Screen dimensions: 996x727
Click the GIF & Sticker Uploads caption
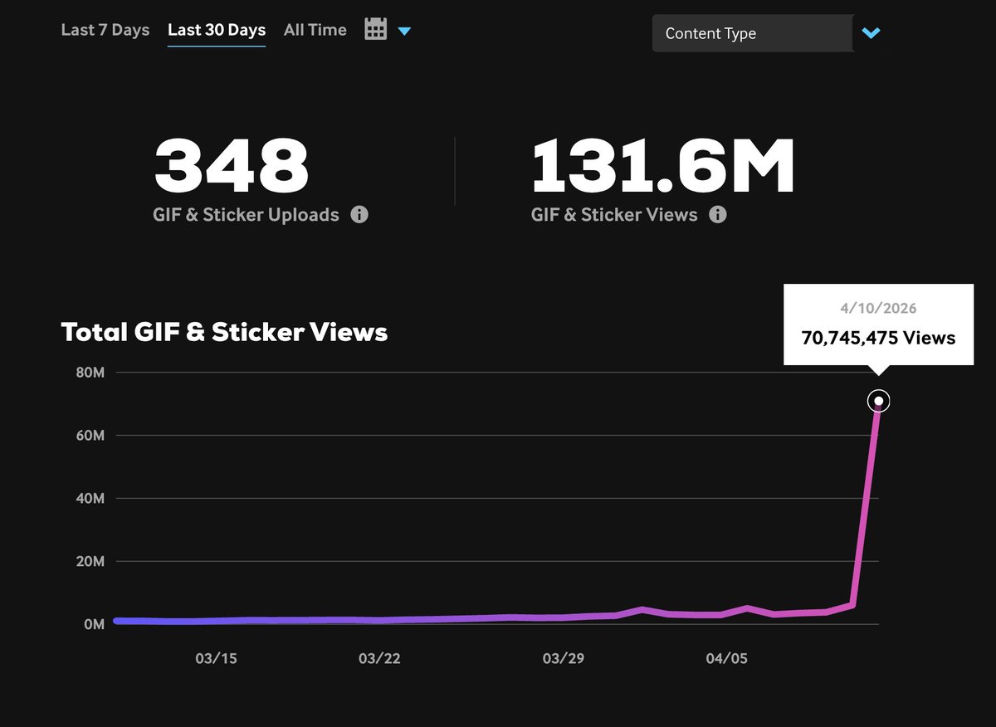pos(247,215)
